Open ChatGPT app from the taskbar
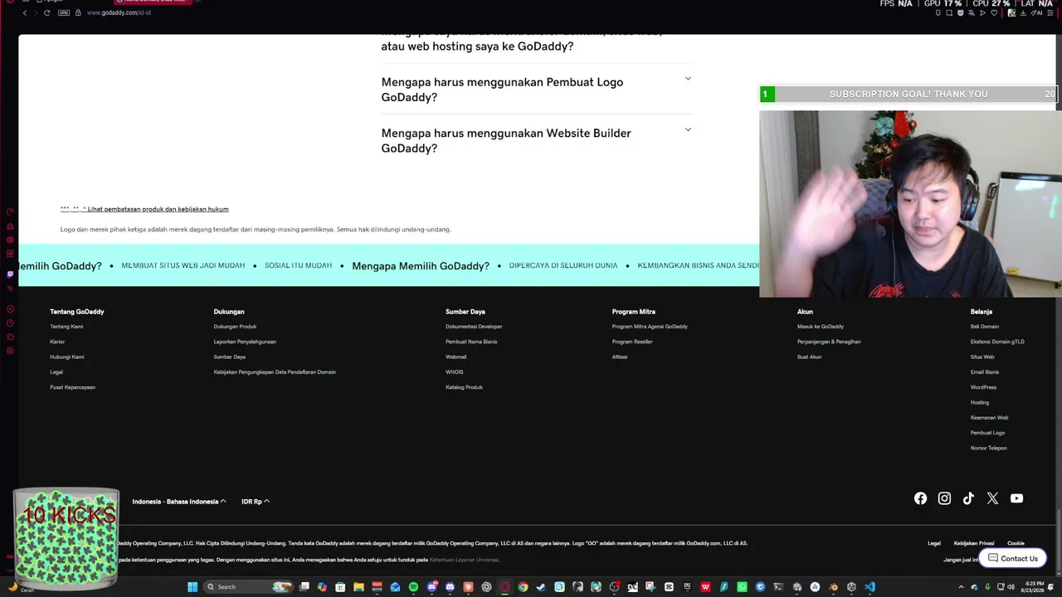The height and width of the screenshot is (597, 1062). pos(486,587)
